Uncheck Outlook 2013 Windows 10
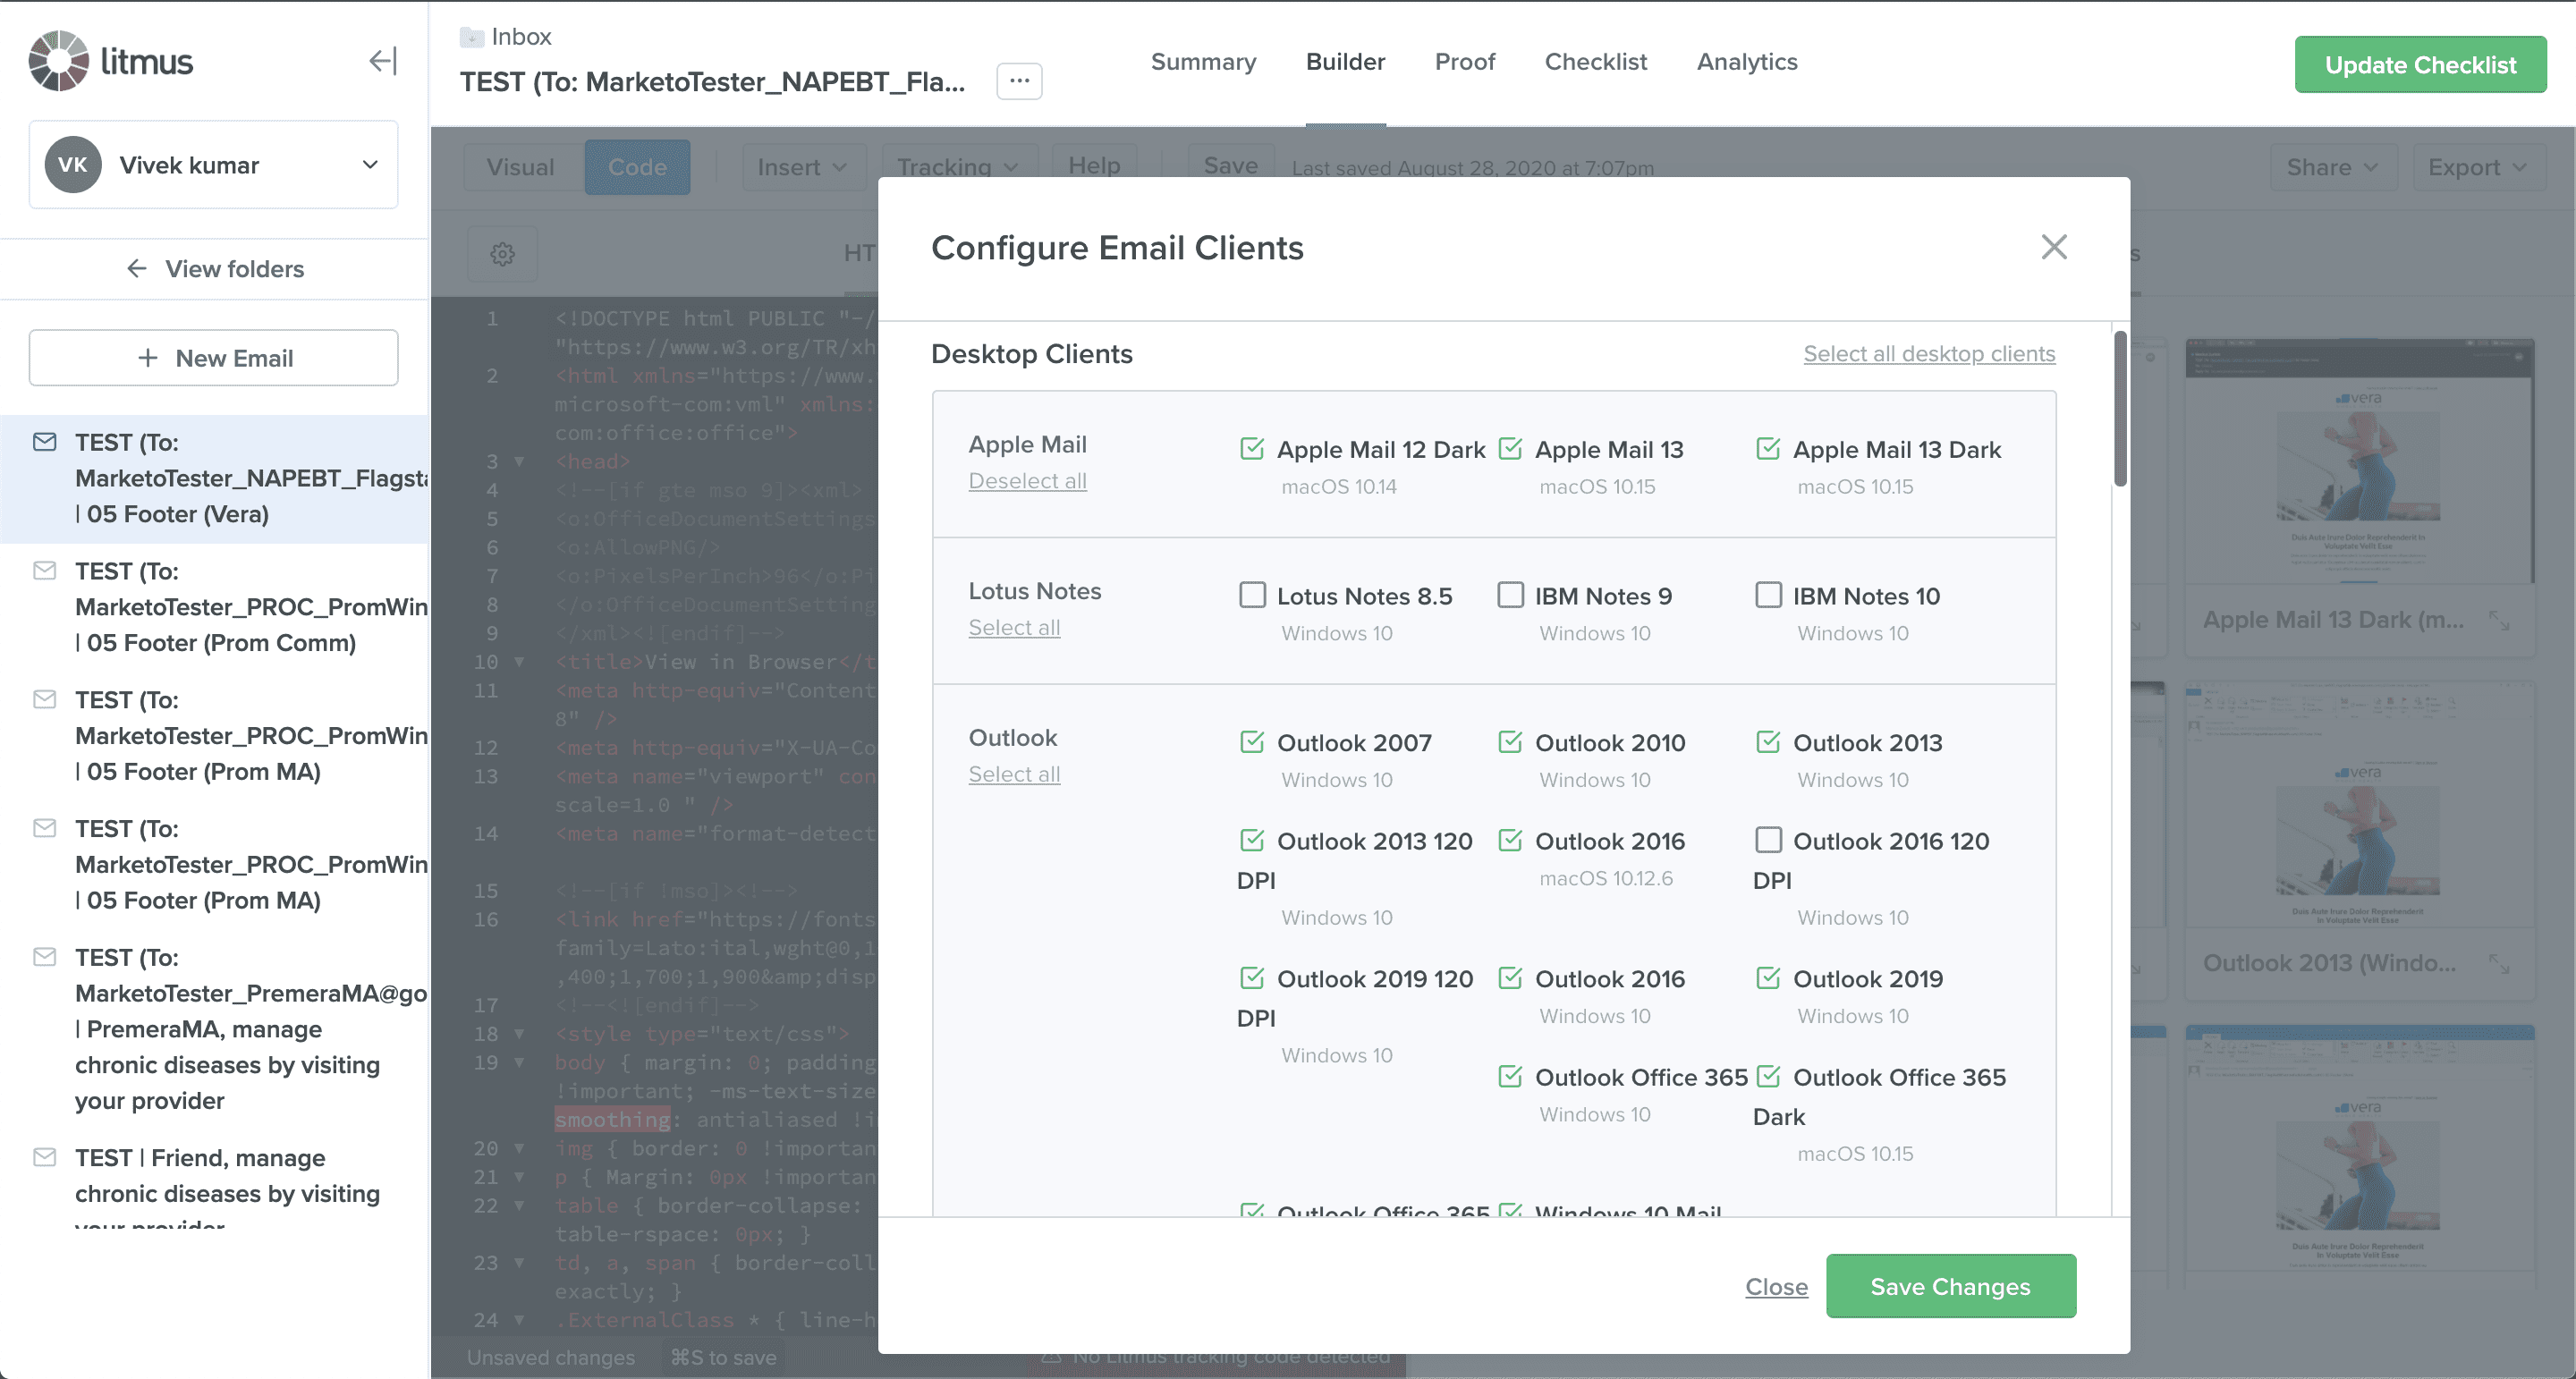Viewport: 2576px width, 1379px height. click(x=1768, y=741)
